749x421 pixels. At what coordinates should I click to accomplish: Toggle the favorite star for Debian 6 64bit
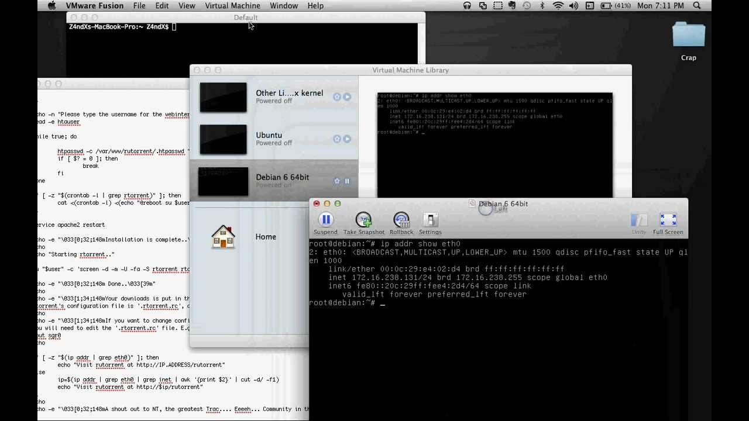(337, 181)
